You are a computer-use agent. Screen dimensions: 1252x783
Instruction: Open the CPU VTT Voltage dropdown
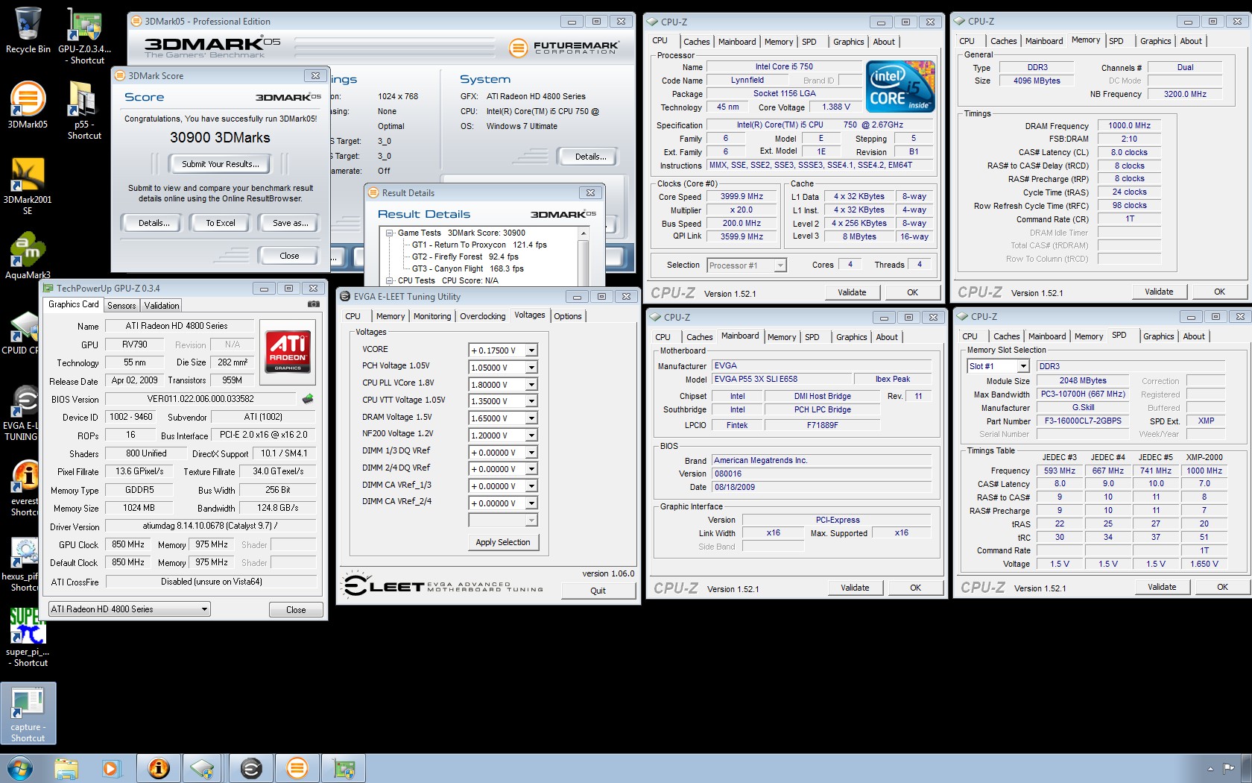pos(531,401)
